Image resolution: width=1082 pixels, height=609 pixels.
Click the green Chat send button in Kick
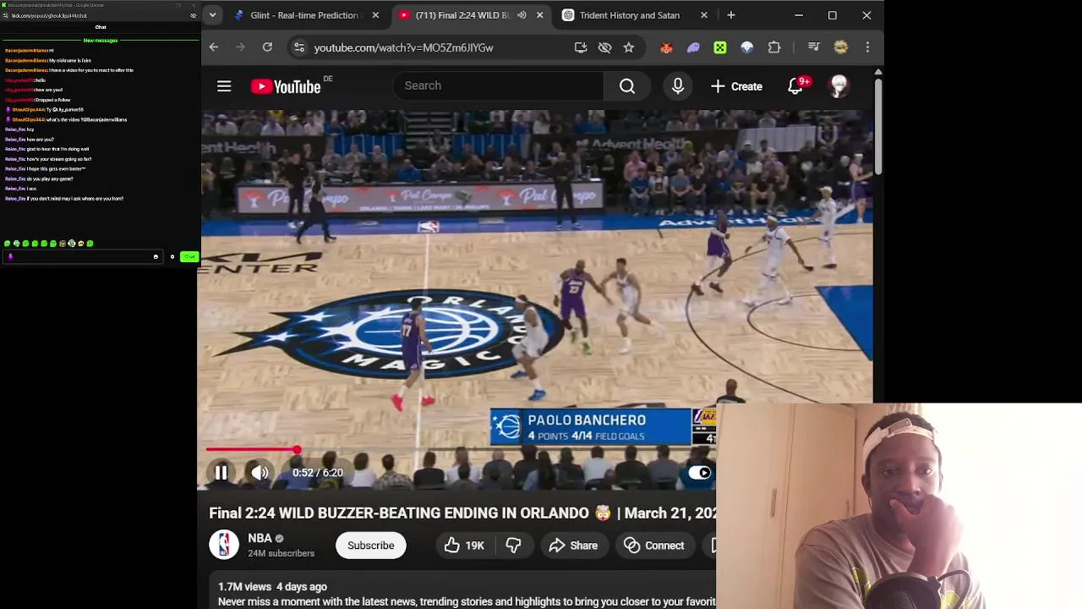pyautogui.click(x=189, y=256)
